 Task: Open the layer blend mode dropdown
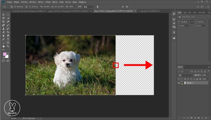click(185, 75)
